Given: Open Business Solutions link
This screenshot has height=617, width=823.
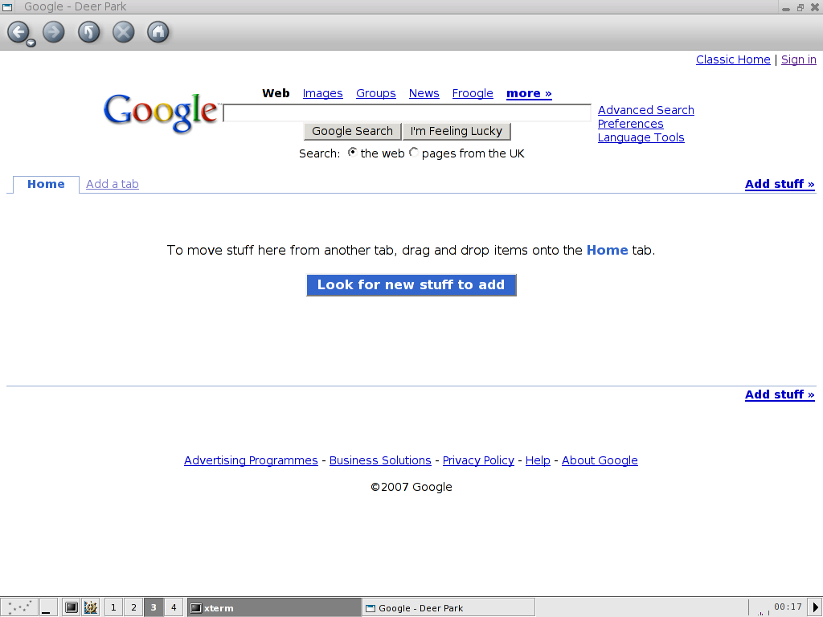Looking at the screenshot, I should point(380,460).
